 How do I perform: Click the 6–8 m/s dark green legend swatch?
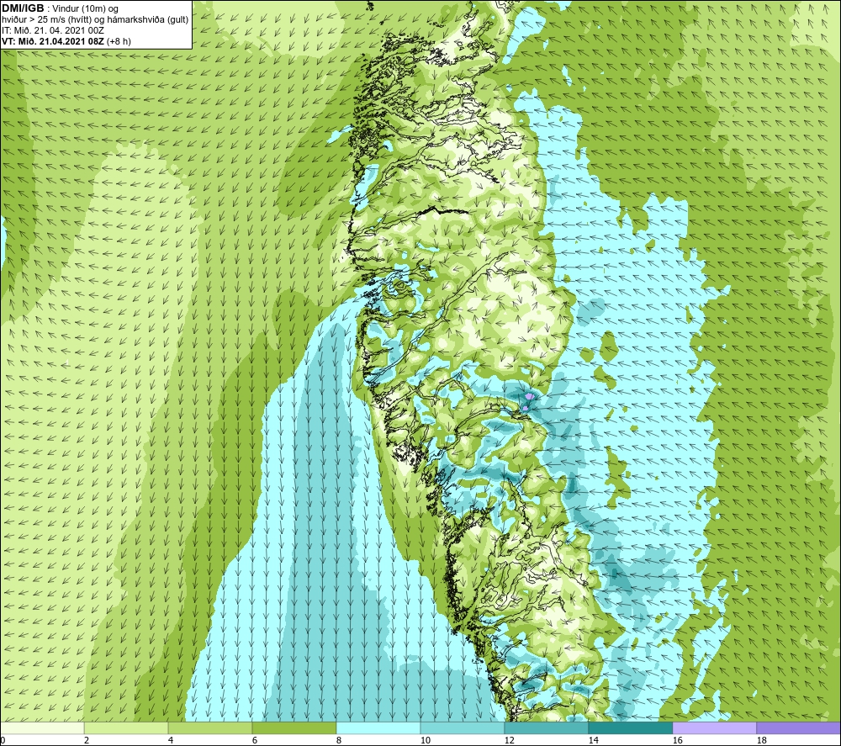click(294, 727)
